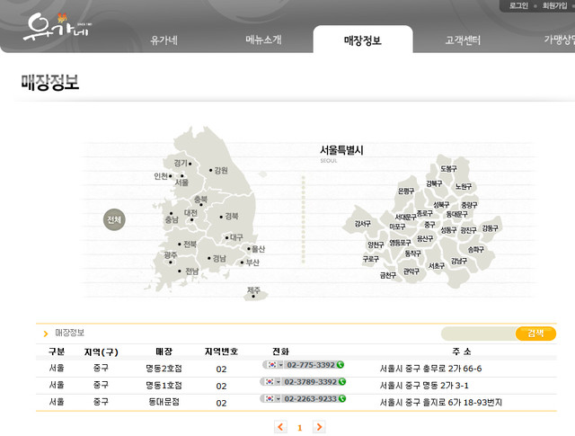Viewport: 575px width, 436px height.
Task: Select 서초구 on the Seoul map
Action: point(437,265)
